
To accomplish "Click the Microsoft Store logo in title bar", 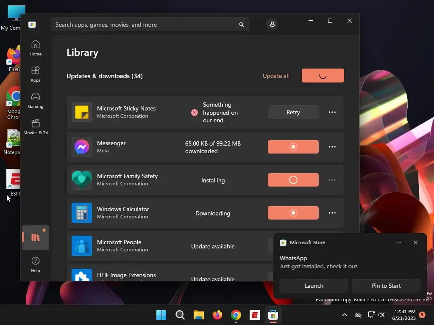I will 32,25.
